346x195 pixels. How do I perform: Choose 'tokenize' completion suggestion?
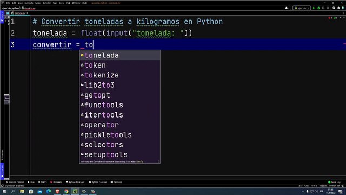coord(120,75)
